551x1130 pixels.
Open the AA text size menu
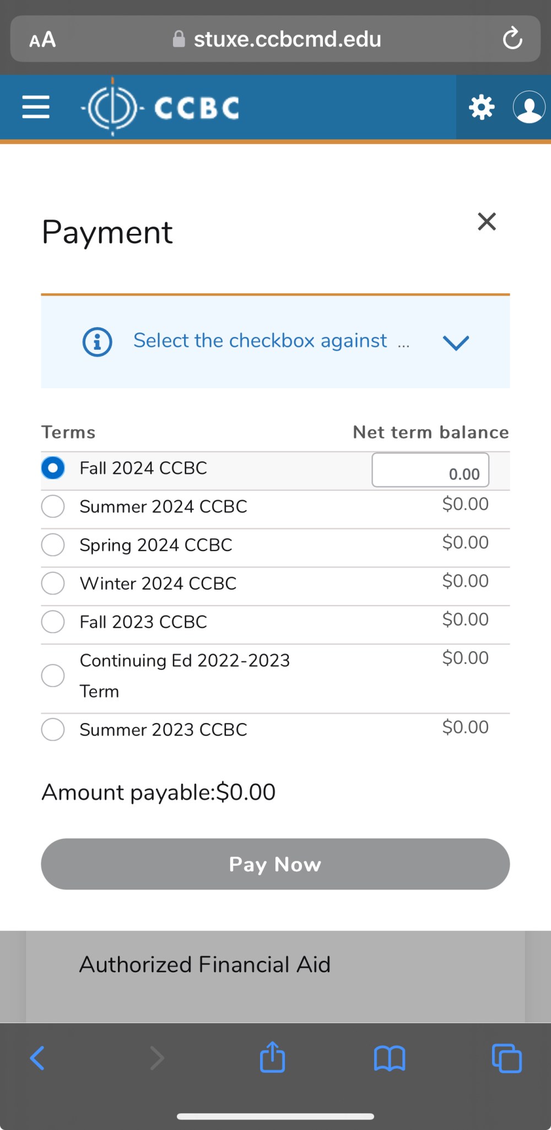tap(42, 39)
